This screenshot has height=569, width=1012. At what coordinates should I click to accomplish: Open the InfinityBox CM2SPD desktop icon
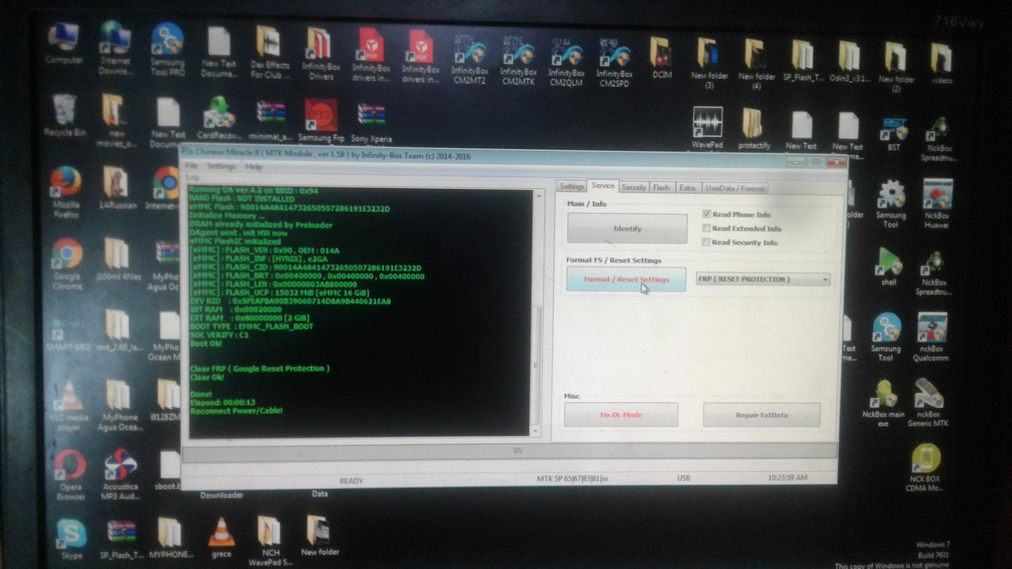(614, 62)
